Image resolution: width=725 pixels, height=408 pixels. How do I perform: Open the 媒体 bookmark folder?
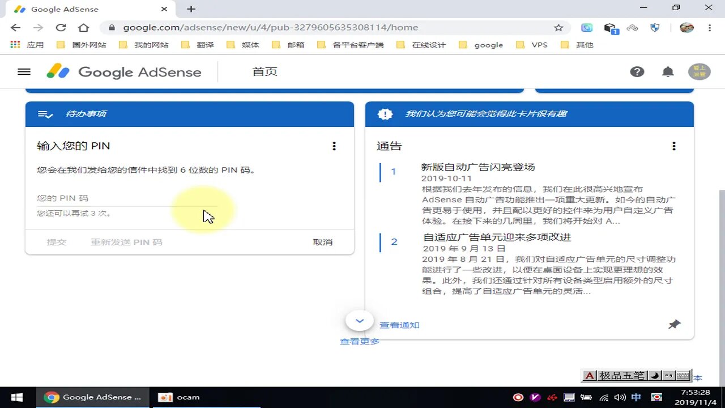pyautogui.click(x=242, y=44)
